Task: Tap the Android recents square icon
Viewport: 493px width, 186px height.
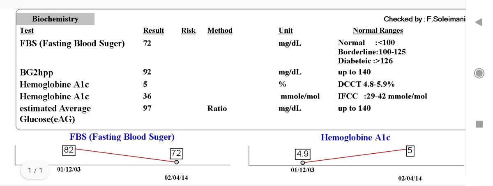Action: point(478,124)
